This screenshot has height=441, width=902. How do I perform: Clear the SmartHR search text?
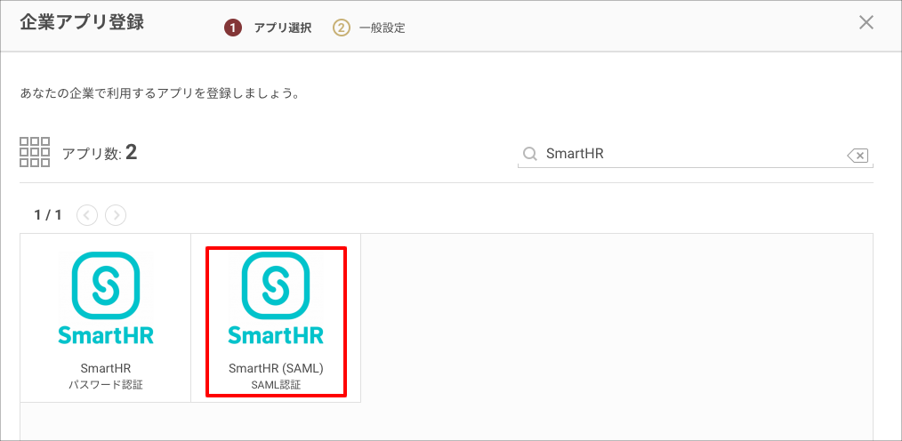click(858, 155)
